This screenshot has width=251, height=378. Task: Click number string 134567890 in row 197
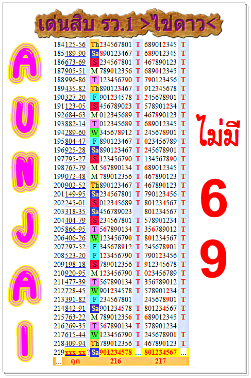tap(160, 159)
